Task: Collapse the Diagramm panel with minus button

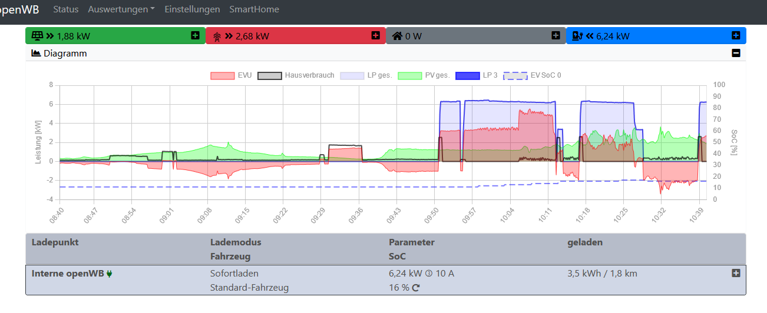Action: coord(736,53)
